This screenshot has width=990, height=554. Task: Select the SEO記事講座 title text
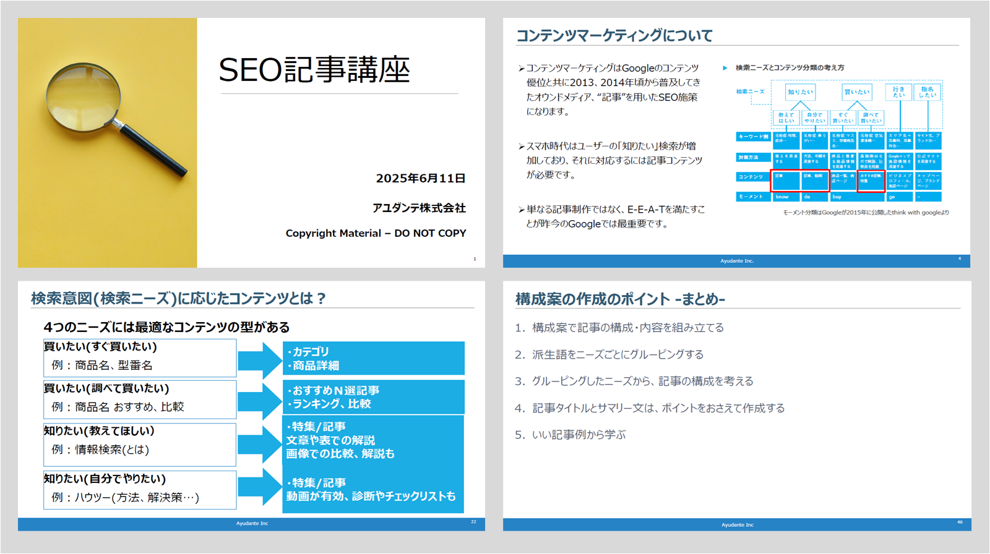[314, 70]
